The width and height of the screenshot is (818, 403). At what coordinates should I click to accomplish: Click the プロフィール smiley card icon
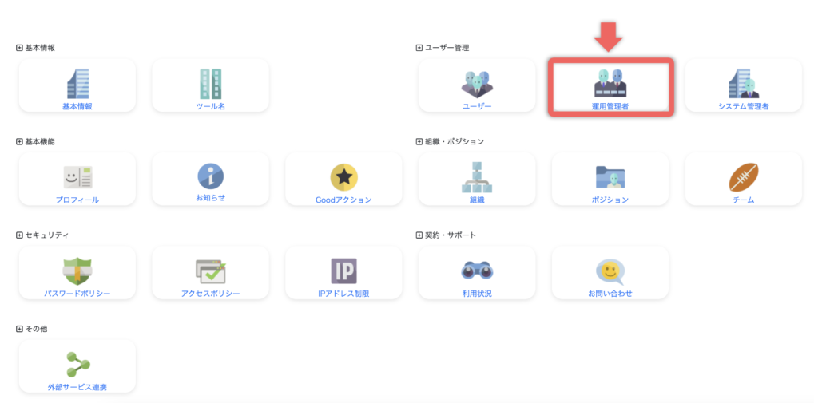[77, 176]
